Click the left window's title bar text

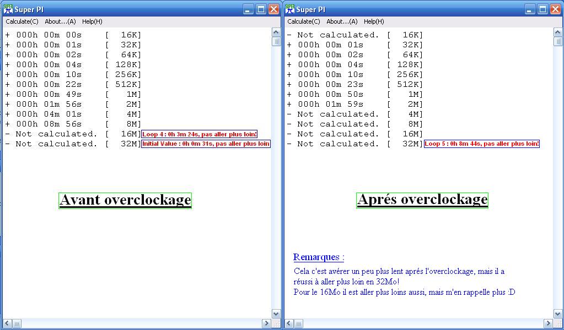click(29, 9)
